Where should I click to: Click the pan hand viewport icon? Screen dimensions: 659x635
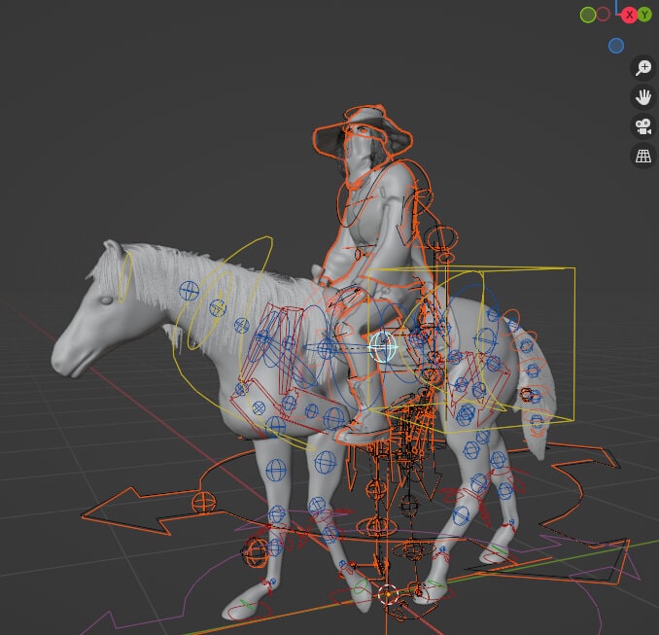[x=643, y=97]
